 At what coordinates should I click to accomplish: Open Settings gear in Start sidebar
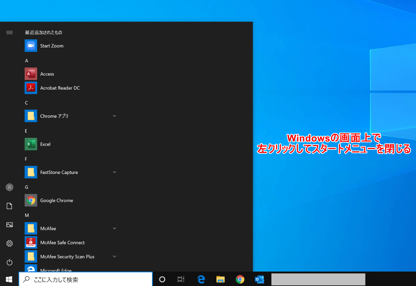[10, 243]
